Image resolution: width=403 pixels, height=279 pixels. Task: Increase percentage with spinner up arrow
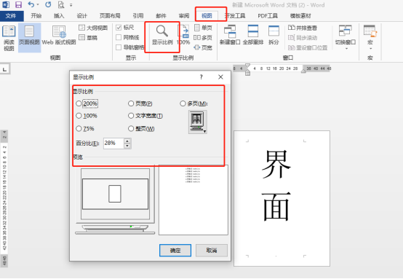point(127,141)
